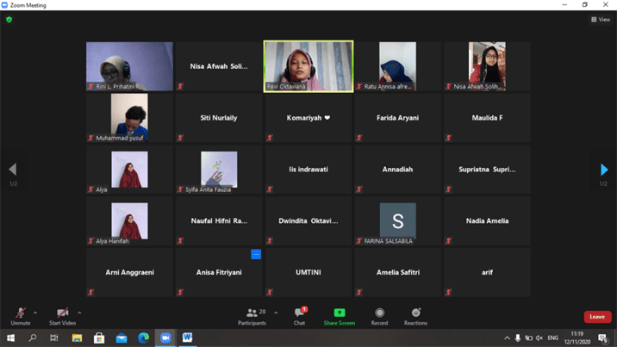The height and width of the screenshot is (347, 617).
Task: Go to previous gallery page arrow
Action: coord(12,170)
